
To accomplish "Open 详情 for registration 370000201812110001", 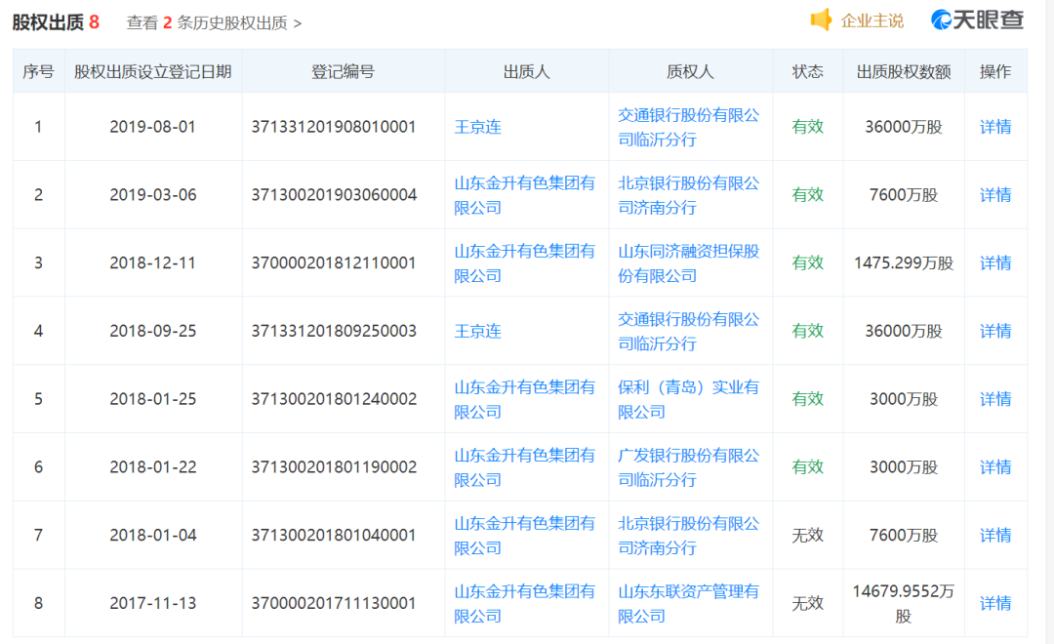I will click(994, 262).
